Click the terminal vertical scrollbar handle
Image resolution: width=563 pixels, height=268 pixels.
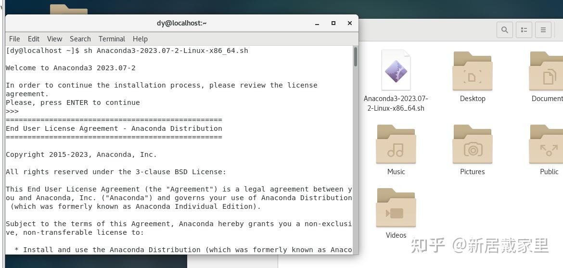356,57
